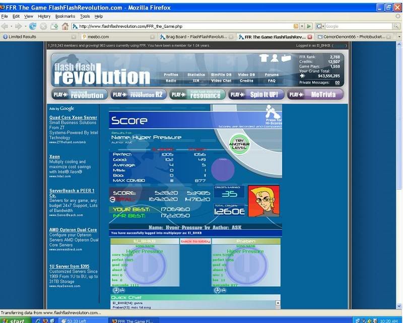Screen dimensions: 403x323
Task: Click the t-shirt store icon in header
Action: (263, 58)
